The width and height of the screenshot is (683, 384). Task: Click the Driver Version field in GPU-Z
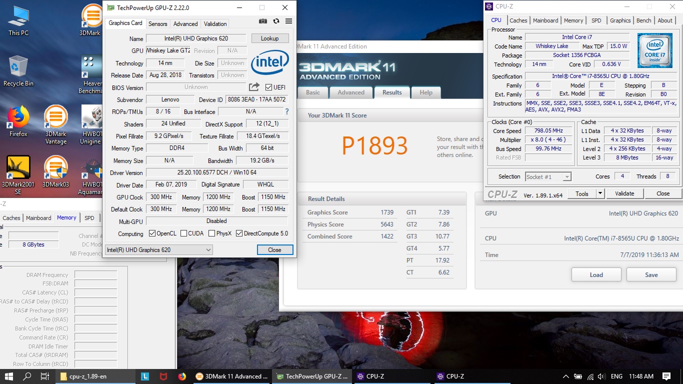(x=217, y=172)
